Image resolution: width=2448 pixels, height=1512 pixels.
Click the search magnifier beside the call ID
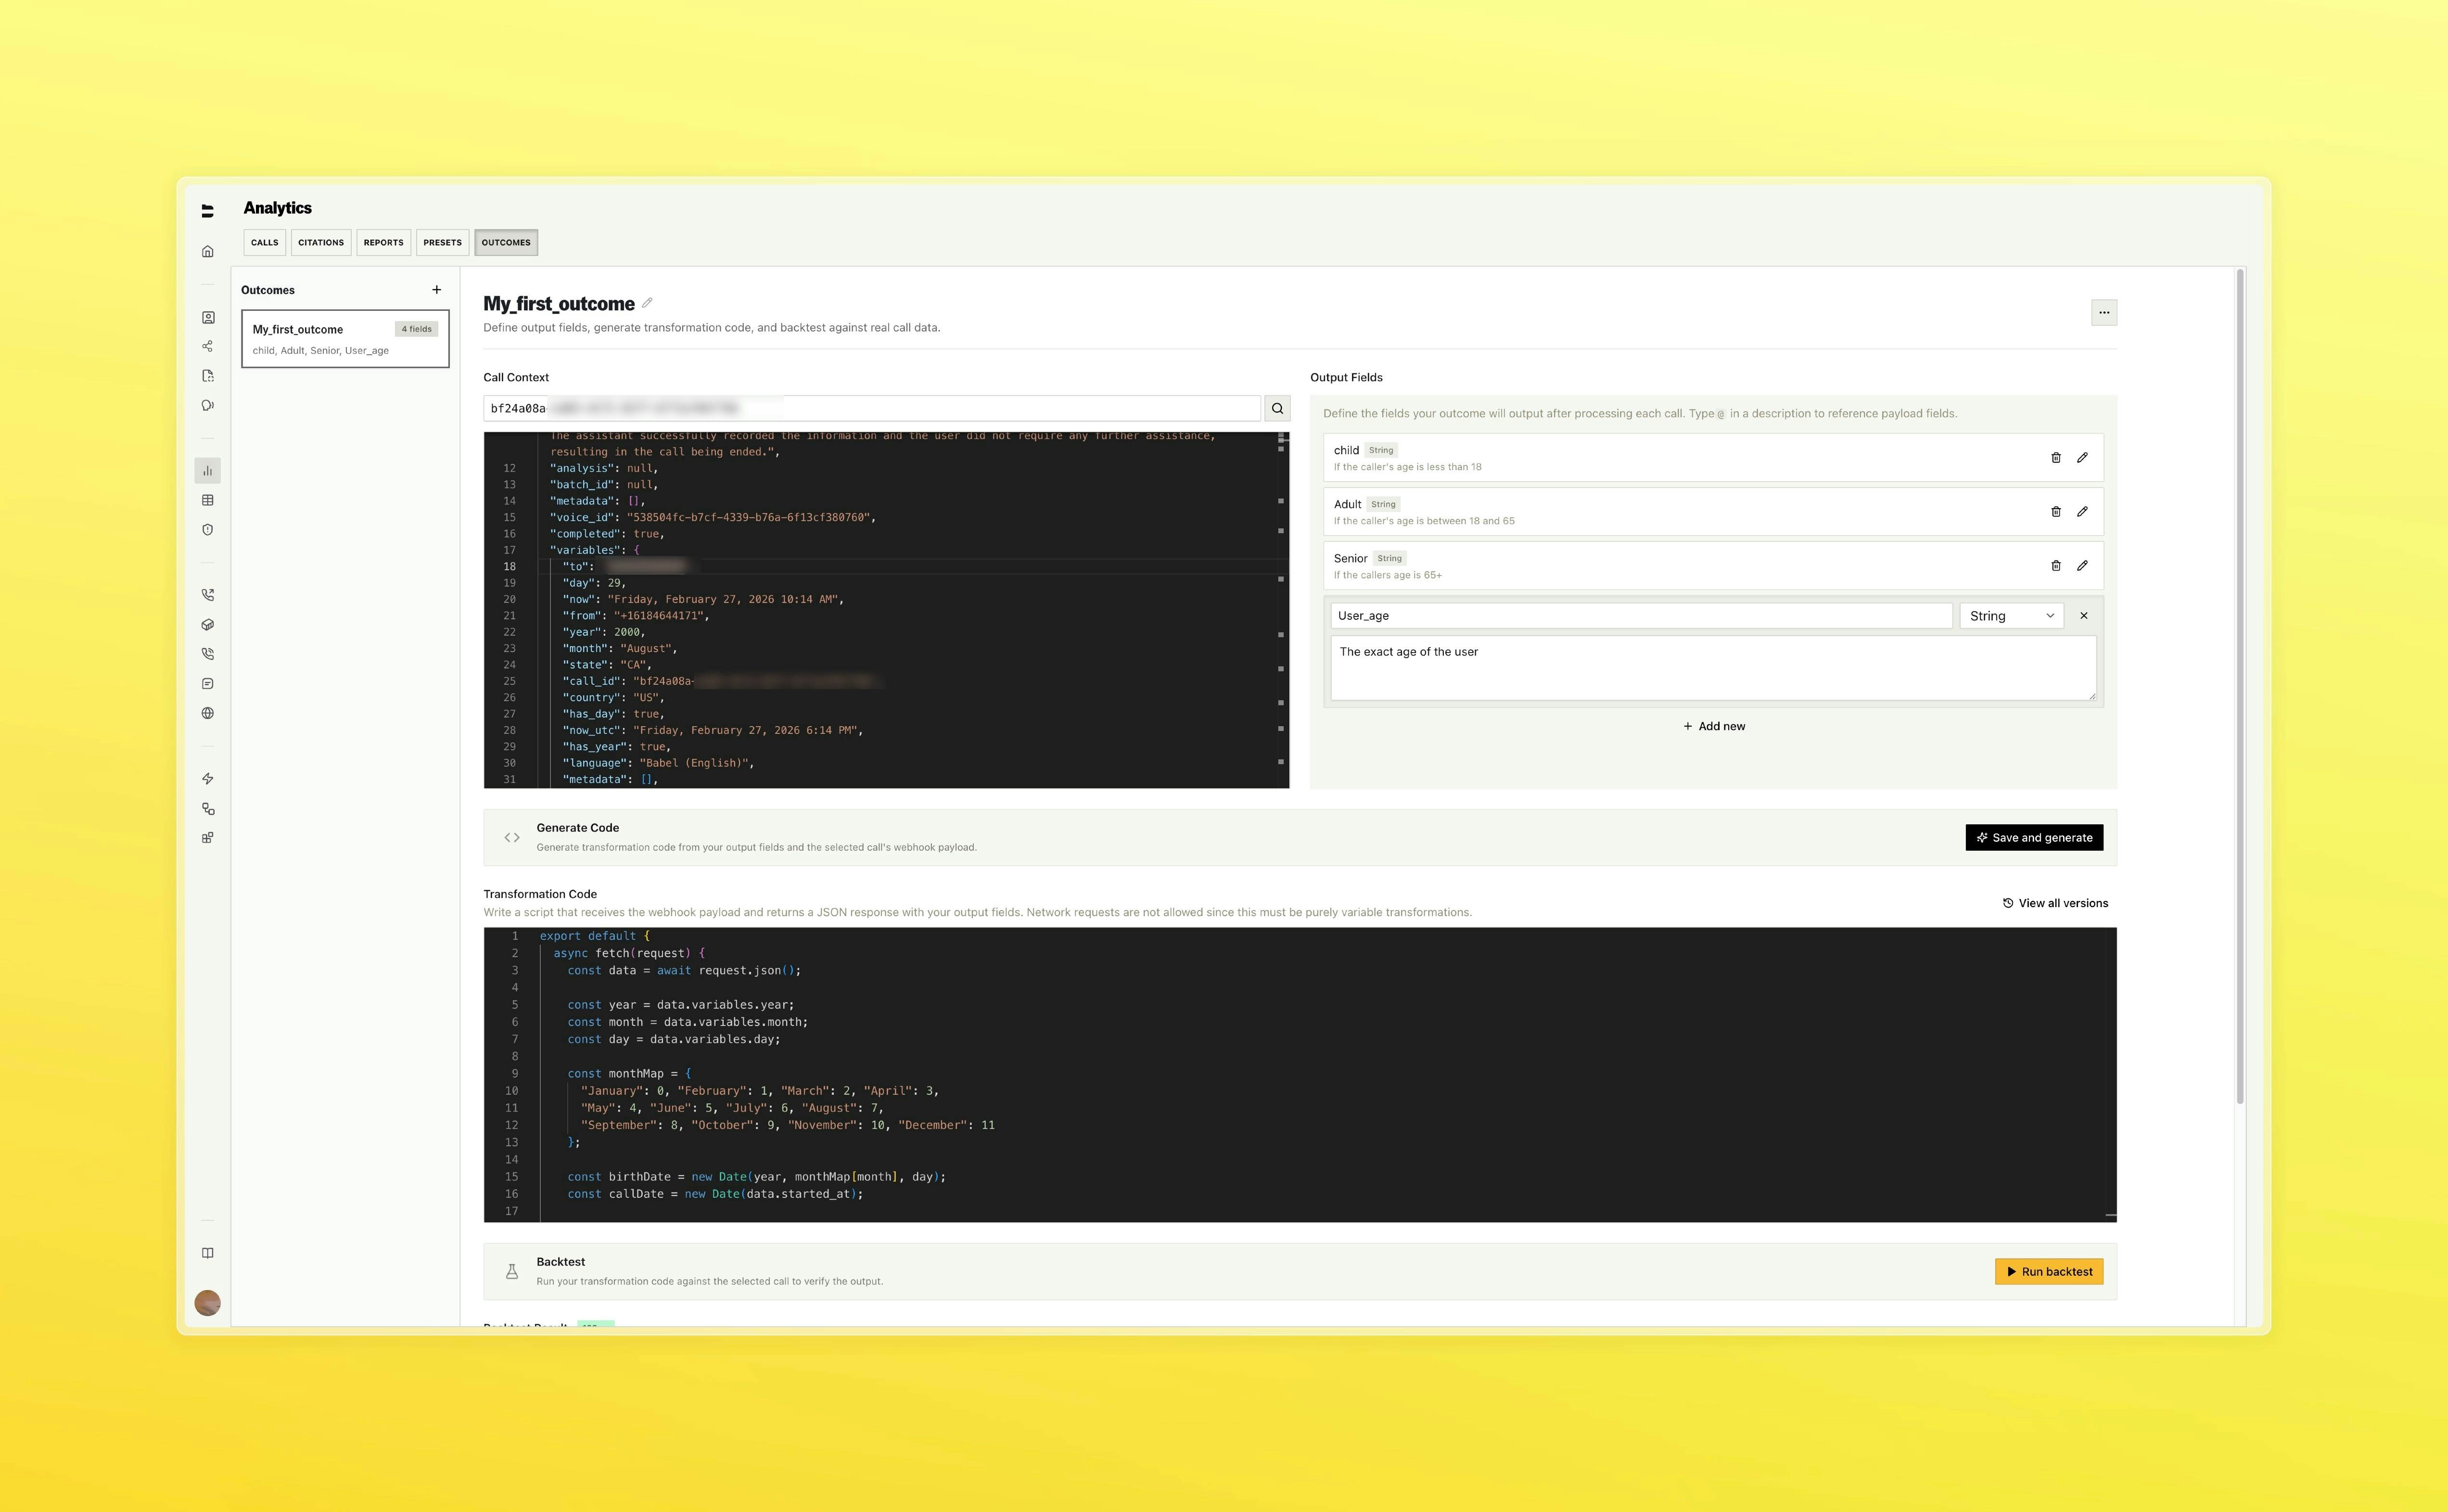point(1277,408)
